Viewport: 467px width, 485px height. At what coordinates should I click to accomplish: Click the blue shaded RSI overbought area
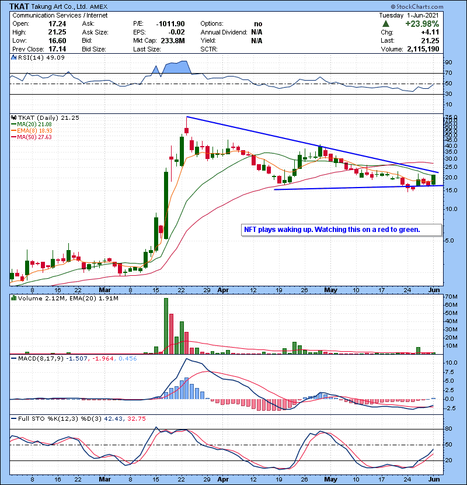[176, 67]
